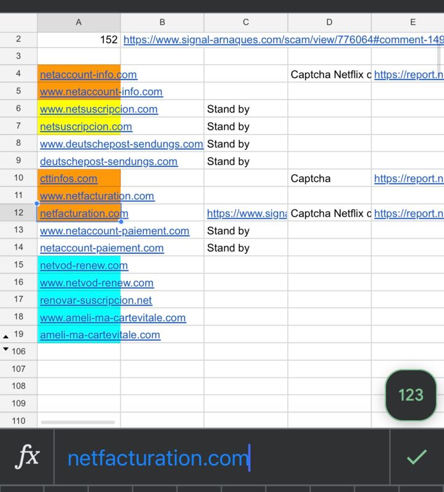Tap the bottom-right selection handle of cell A12
This screenshot has width=444, height=492.
121,221
